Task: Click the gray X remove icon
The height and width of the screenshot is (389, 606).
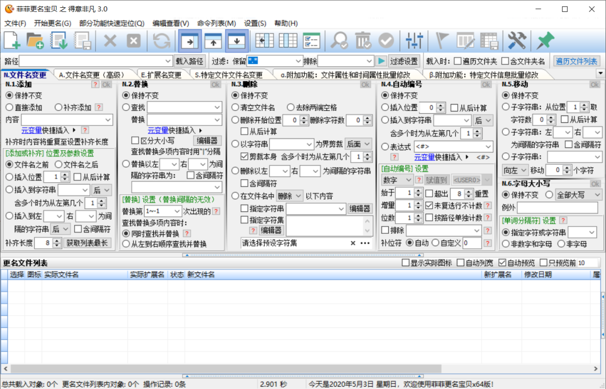Action: (x=110, y=40)
